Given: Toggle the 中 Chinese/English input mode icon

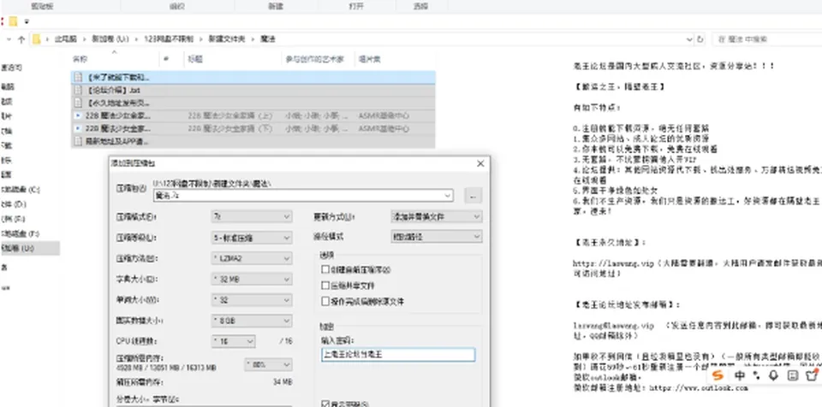Looking at the screenshot, I should 740,375.
